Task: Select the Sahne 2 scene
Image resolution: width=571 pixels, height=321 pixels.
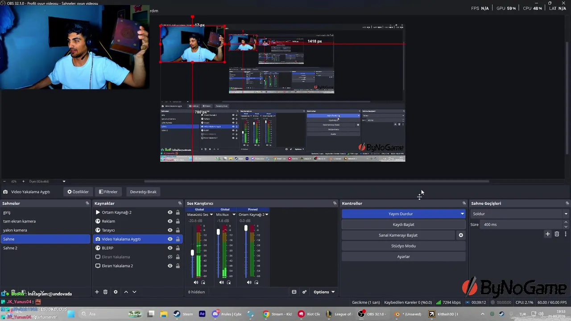Action: (x=45, y=248)
